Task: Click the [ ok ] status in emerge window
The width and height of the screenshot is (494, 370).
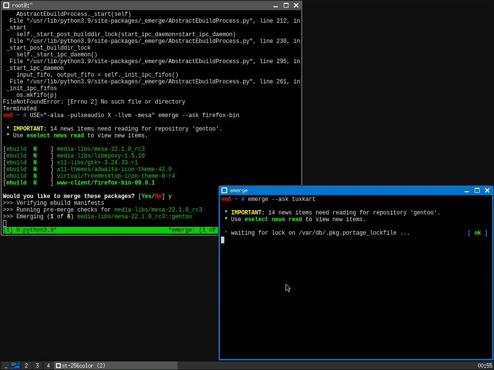Action: point(477,233)
